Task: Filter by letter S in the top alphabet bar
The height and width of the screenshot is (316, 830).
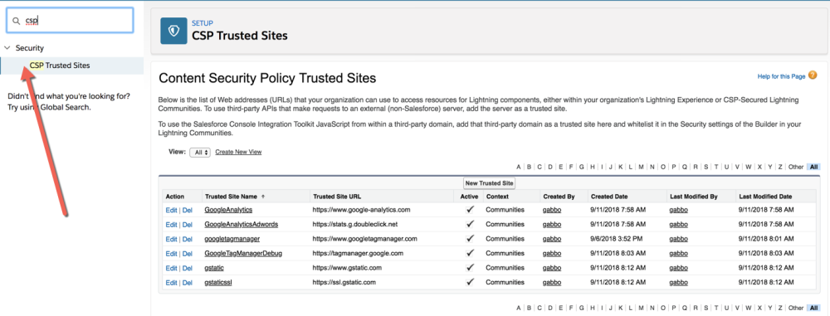Action: click(x=705, y=167)
